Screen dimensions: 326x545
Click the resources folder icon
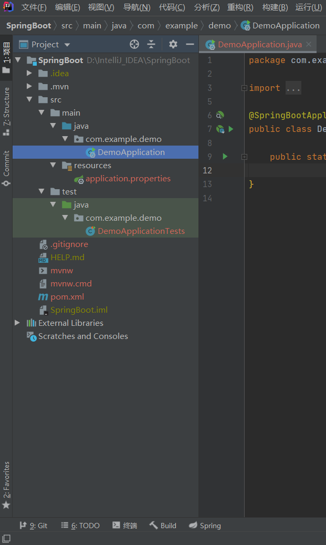(x=67, y=166)
